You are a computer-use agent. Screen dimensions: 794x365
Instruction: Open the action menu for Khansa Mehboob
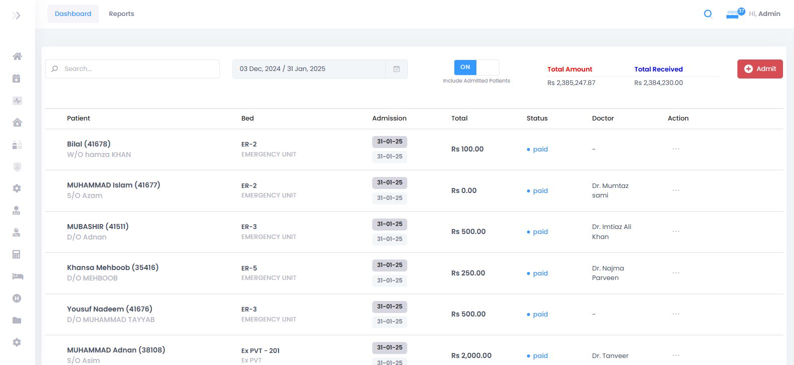pos(676,273)
